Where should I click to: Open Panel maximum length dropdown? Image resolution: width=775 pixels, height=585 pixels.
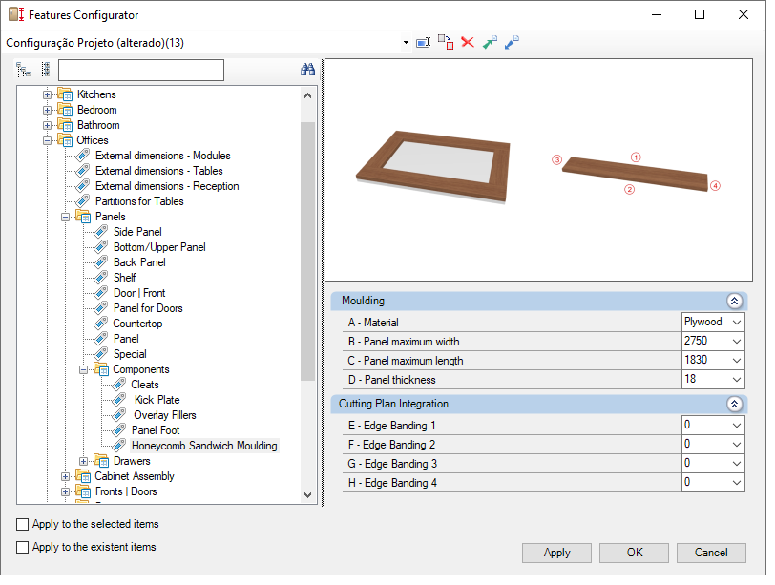pyautogui.click(x=737, y=361)
